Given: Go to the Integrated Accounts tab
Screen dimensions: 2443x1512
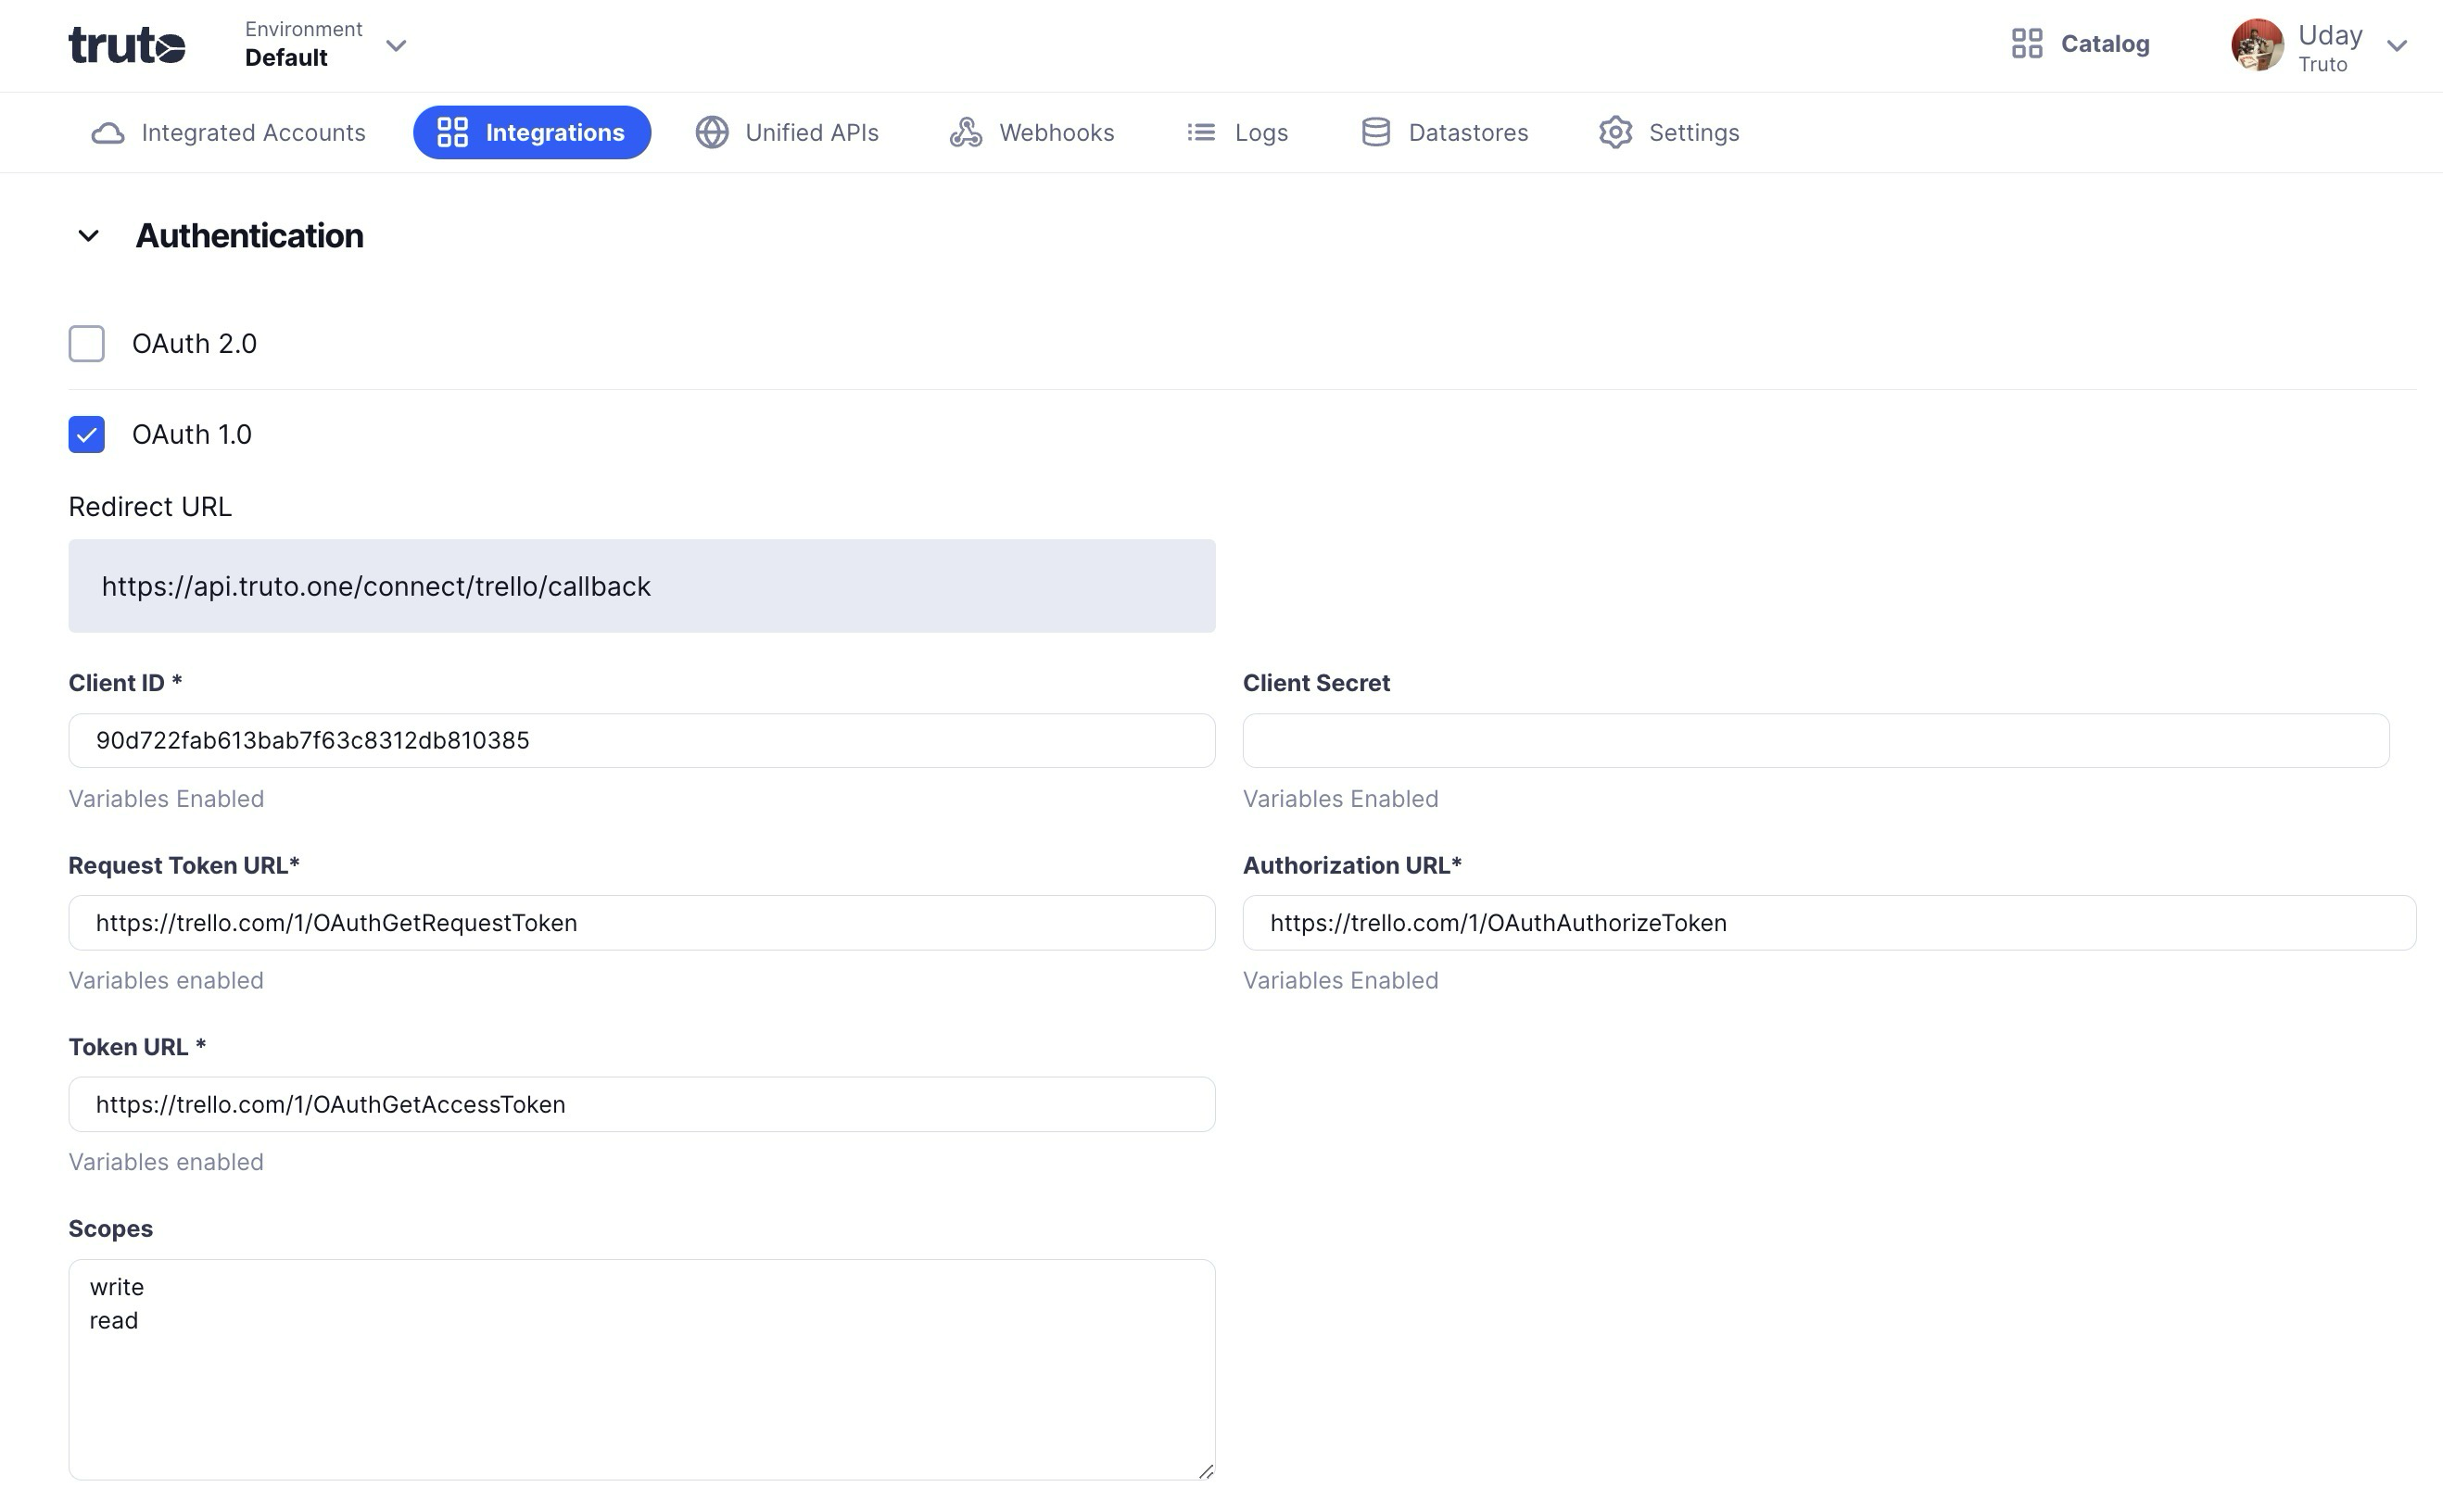Looking at the screenshot, I should (x=228, y=132).
